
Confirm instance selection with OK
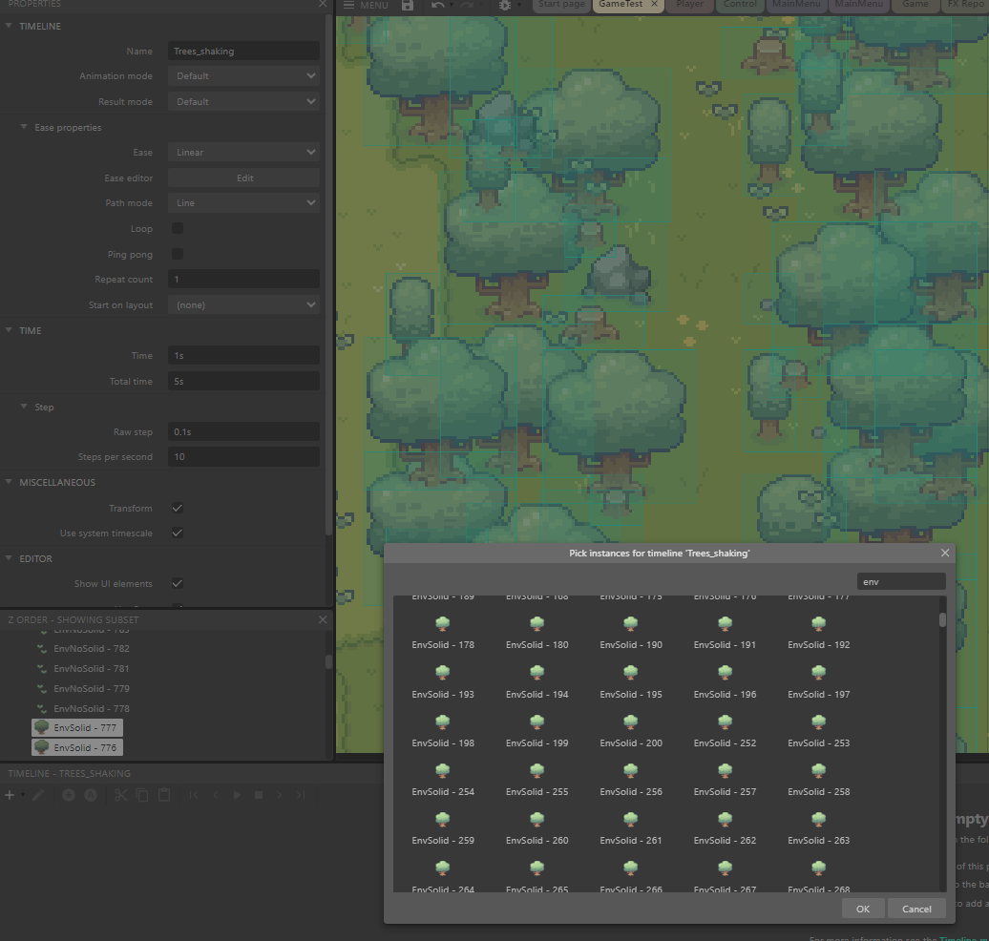coord(863,909)
